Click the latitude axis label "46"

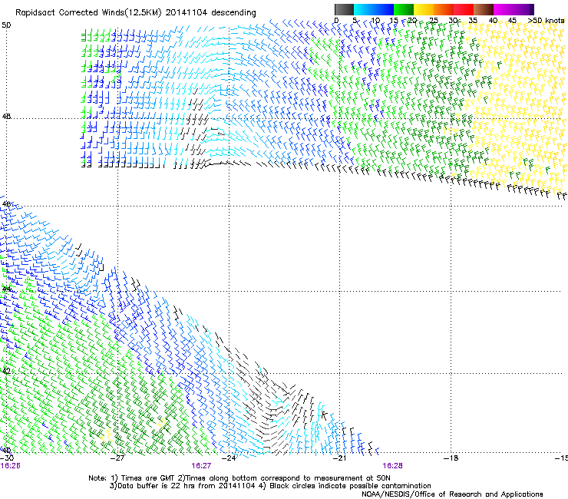point(6,204)
